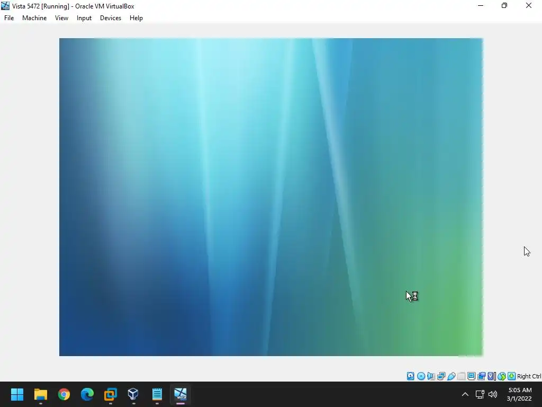Restore down the VirtualBox window

tap(504, 5)
